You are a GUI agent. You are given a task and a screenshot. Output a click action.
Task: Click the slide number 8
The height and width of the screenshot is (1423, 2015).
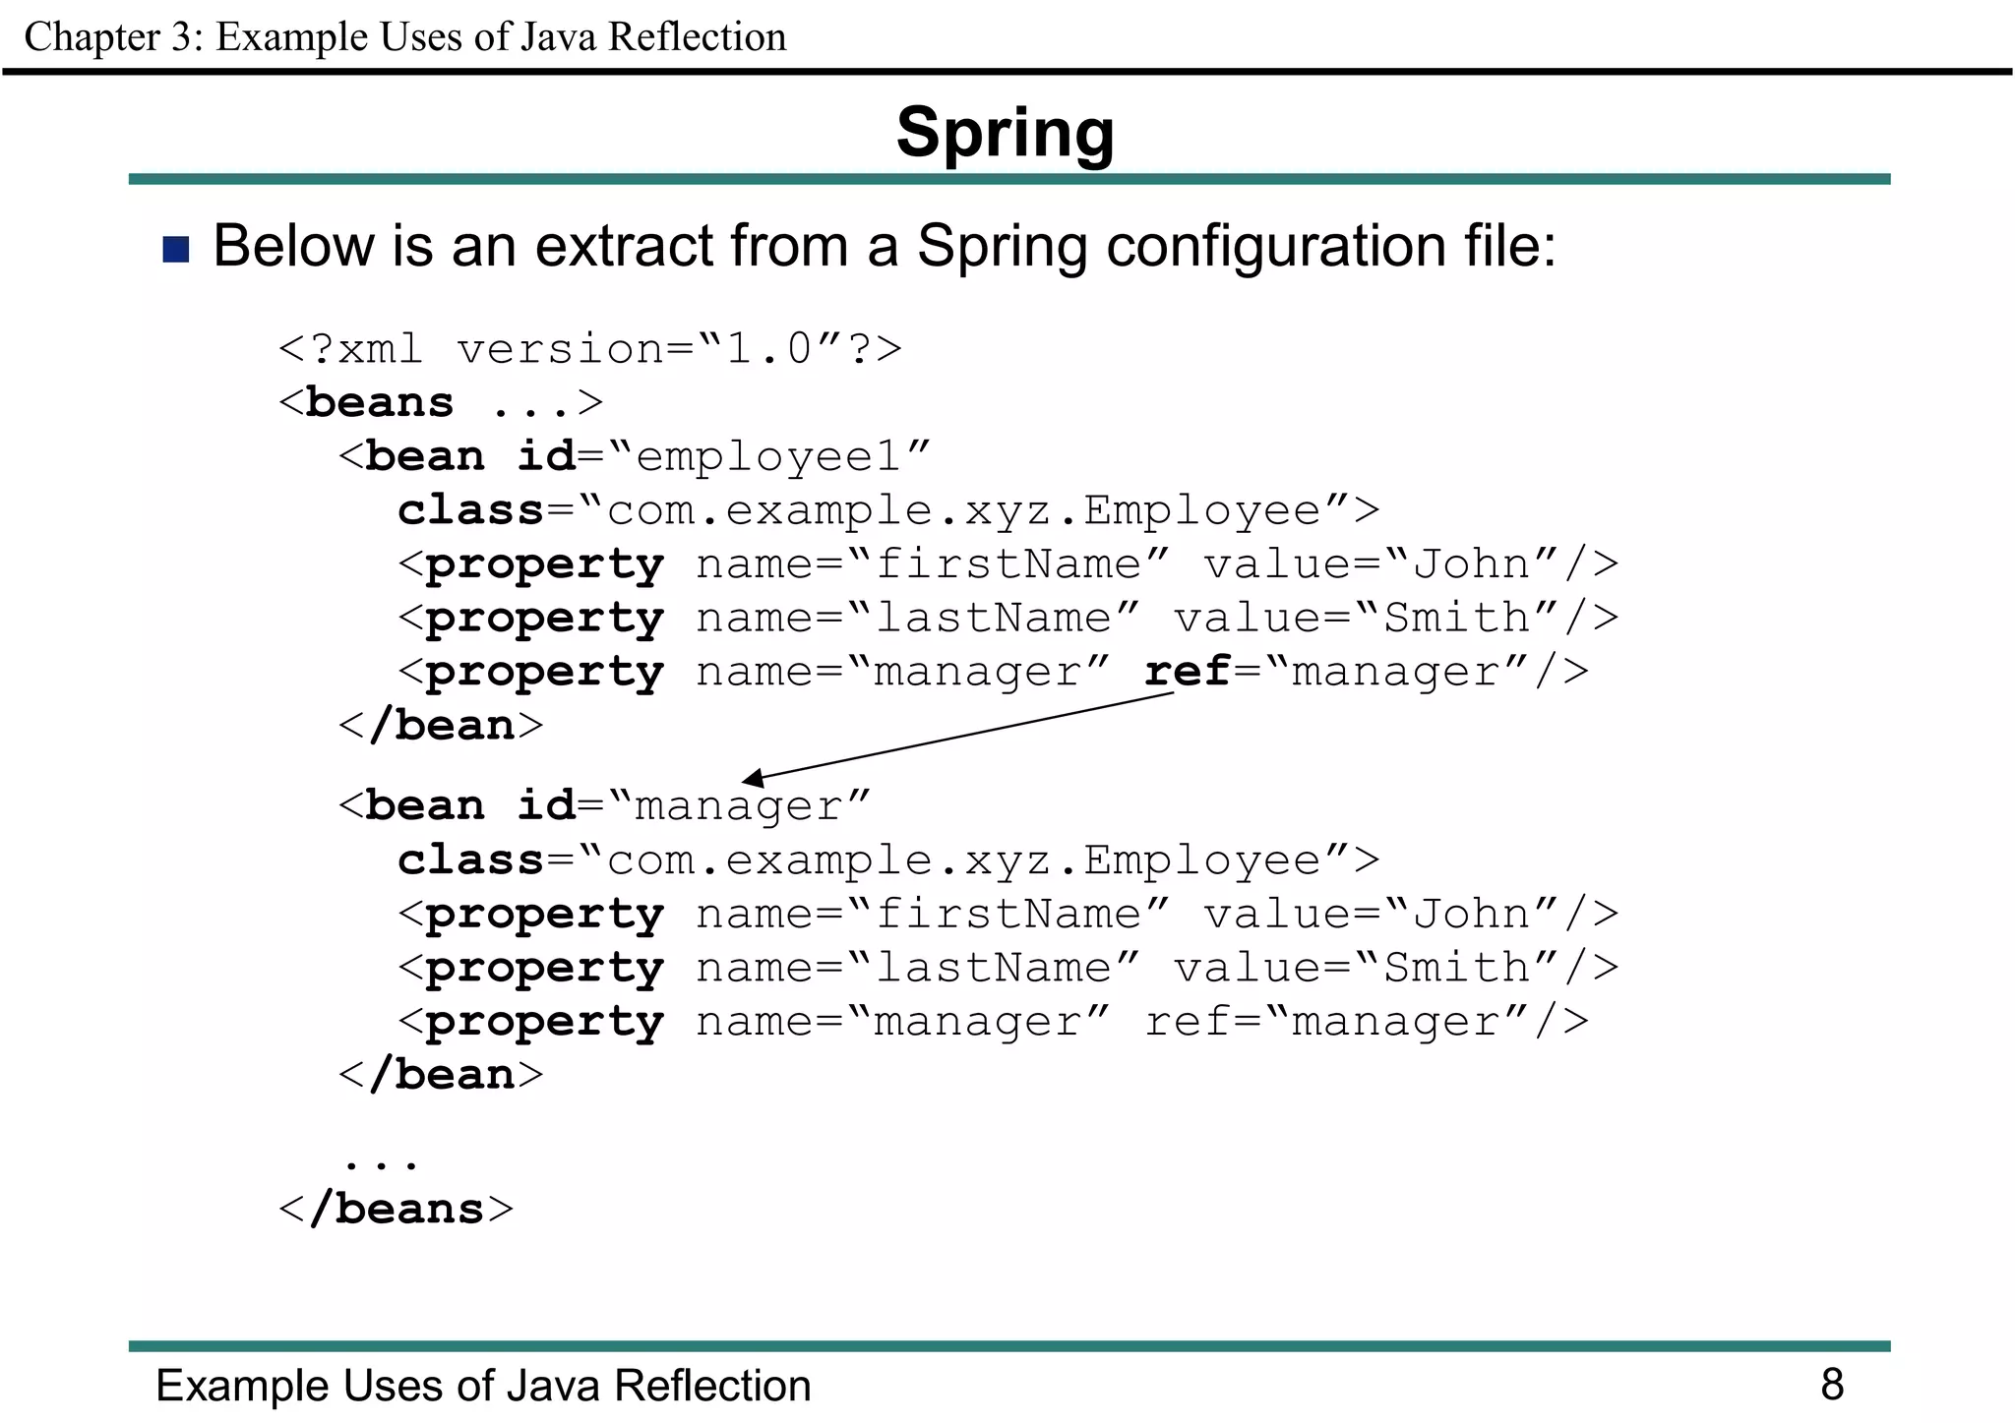[1831, 1384]
